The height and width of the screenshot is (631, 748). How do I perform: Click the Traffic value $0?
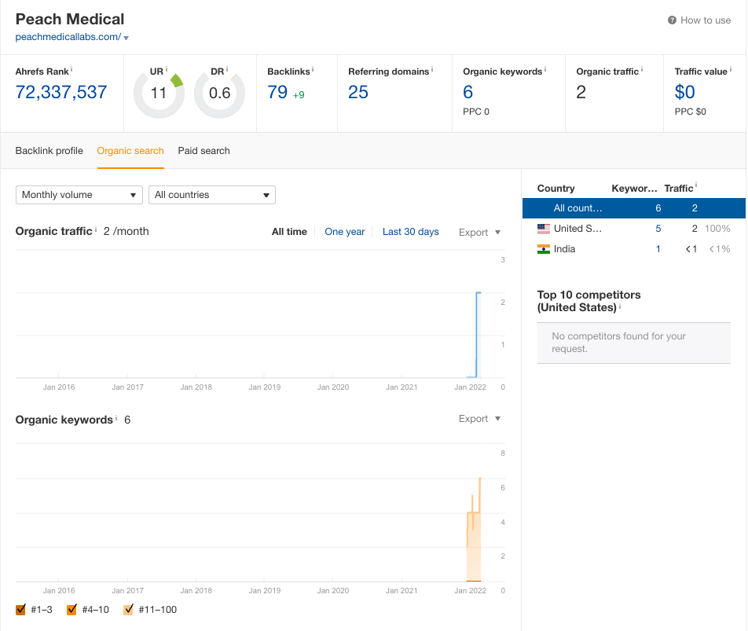684,92
